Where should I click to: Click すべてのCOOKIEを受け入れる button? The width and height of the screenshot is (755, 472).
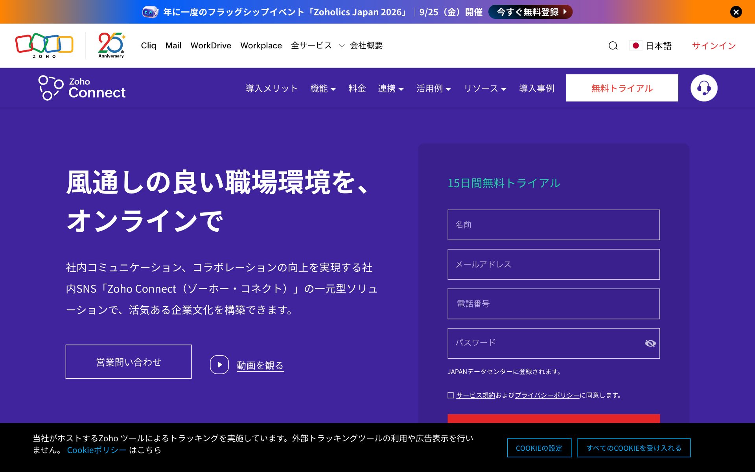(634, 448)
